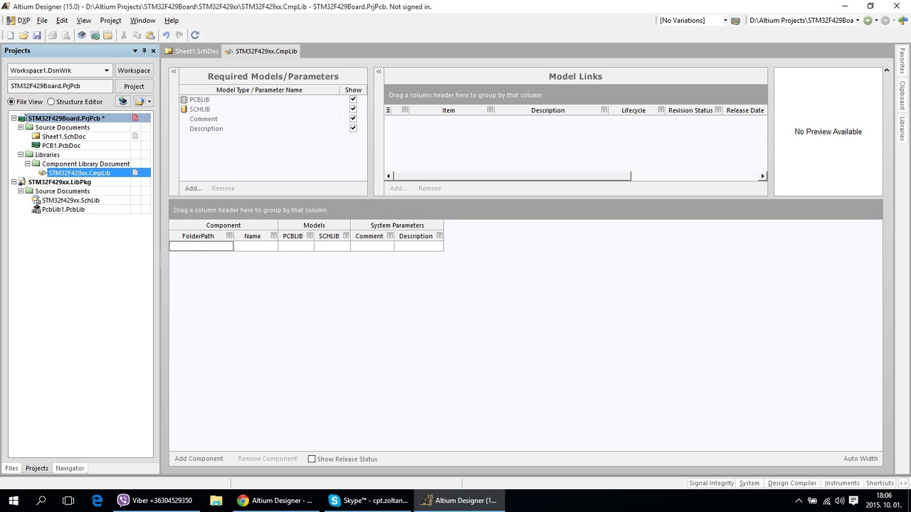Screen dimensions: 911x512
Task: Click the toolbar Refresh icon
Action: 195,35
